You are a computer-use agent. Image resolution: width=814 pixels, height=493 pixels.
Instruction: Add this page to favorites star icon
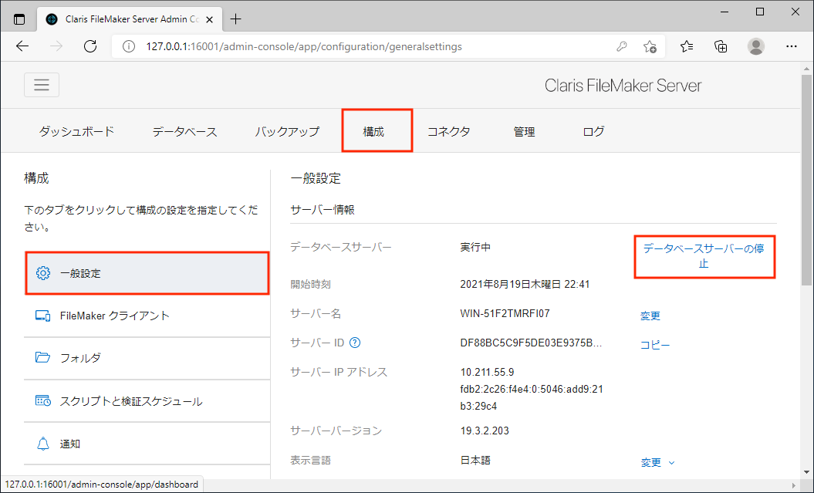coord(650,46)
